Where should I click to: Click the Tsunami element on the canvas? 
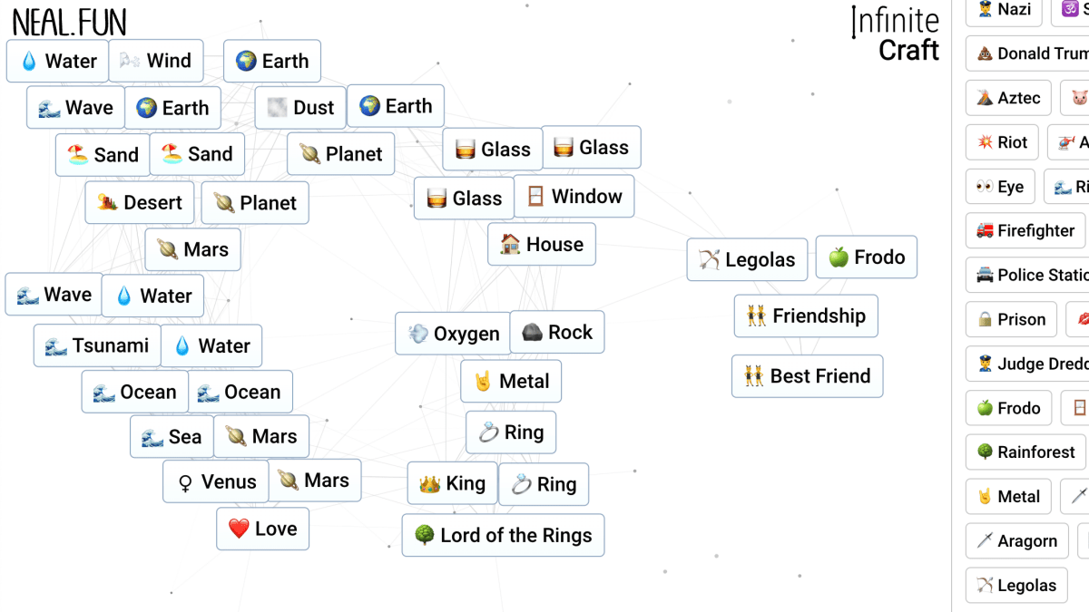97,346
